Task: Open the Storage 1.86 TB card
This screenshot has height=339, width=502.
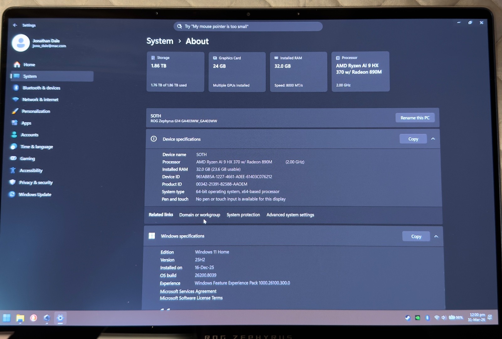Action: pos(175,72)
